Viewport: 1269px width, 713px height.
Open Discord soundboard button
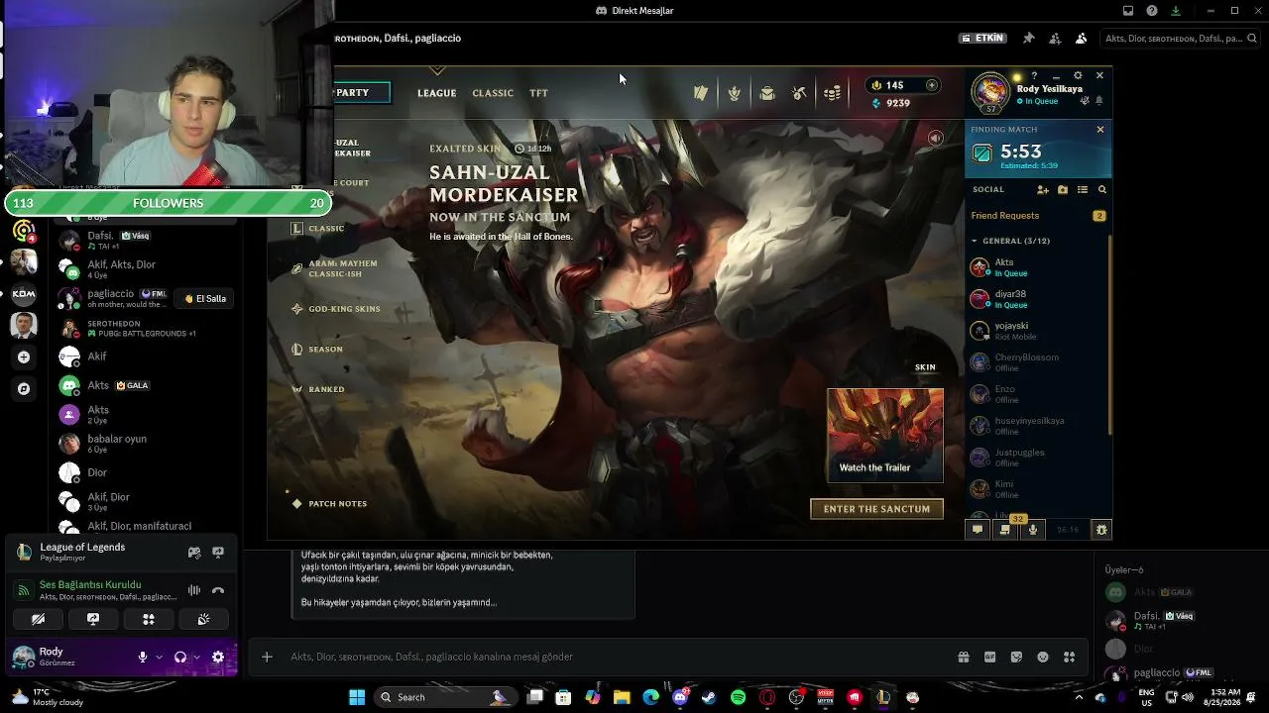(x=203, y=619)
